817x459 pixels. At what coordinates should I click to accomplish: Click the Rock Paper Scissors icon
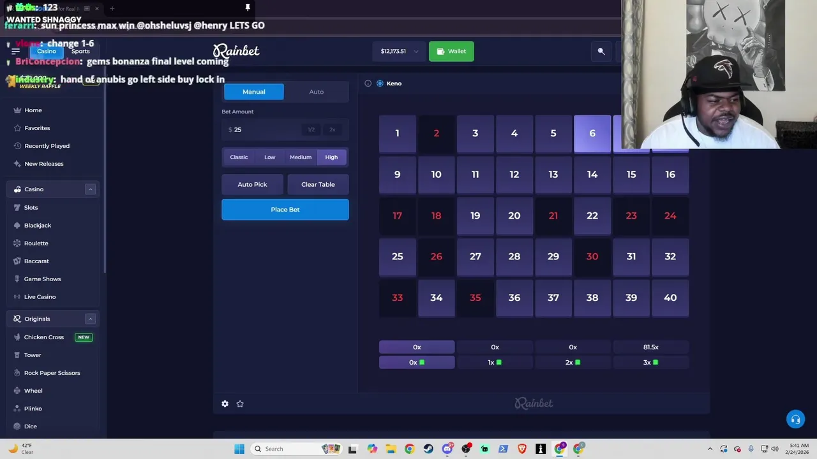pos(17,373)
